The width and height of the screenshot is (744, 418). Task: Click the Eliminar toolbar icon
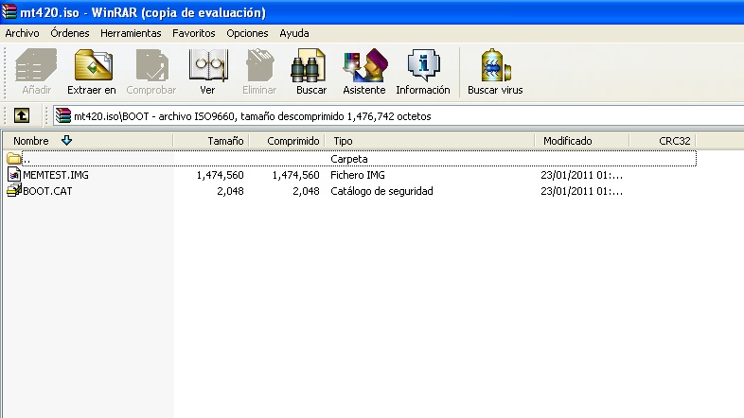point(259,71)
